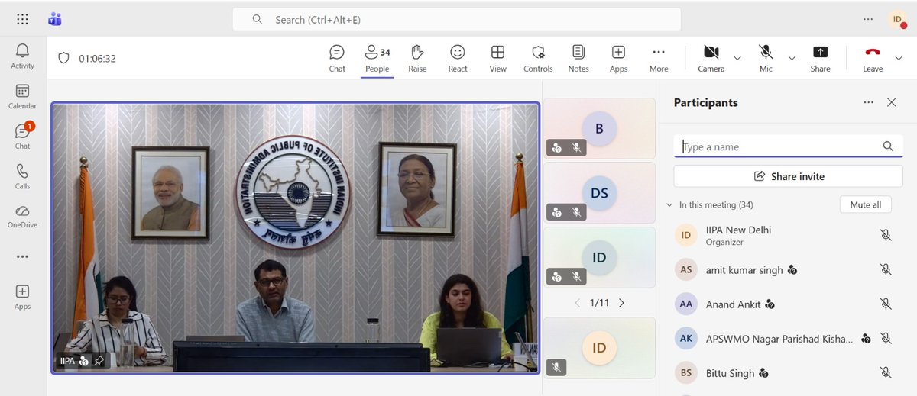This screenshot has width=917, height=396.
Task: Select the orange ID participant tile
Action: [x=599, y=348]
